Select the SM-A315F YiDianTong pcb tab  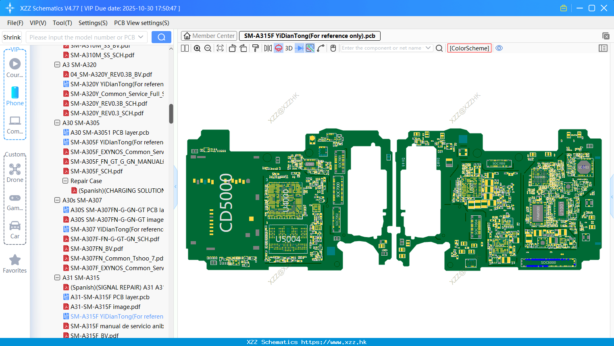[310, 36]
